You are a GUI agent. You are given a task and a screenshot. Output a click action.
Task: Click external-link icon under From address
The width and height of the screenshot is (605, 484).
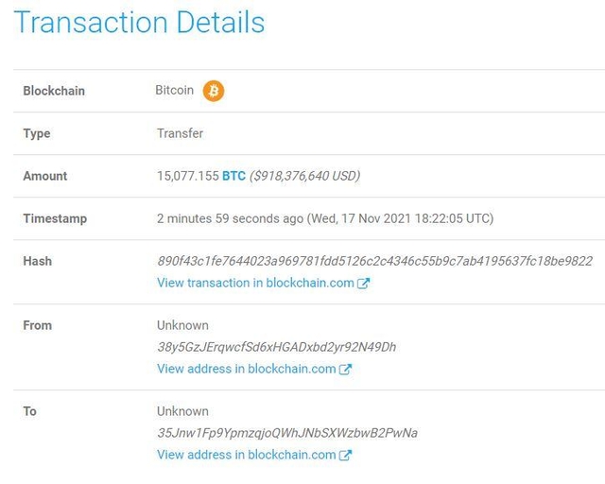tap(345, 370)
